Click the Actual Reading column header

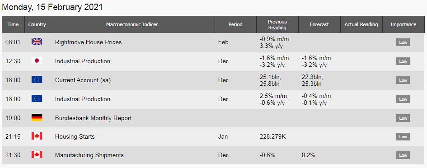click(361, 24)
